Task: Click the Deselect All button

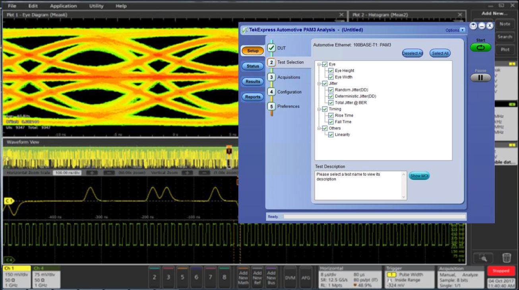Action: click(412, 53)
